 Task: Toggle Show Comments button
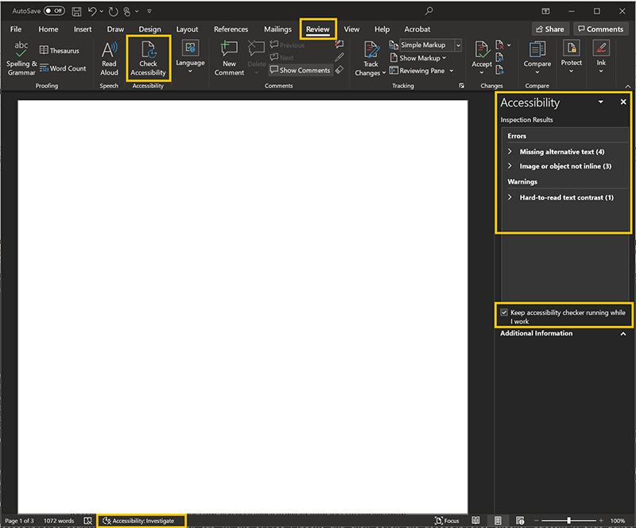301,70
